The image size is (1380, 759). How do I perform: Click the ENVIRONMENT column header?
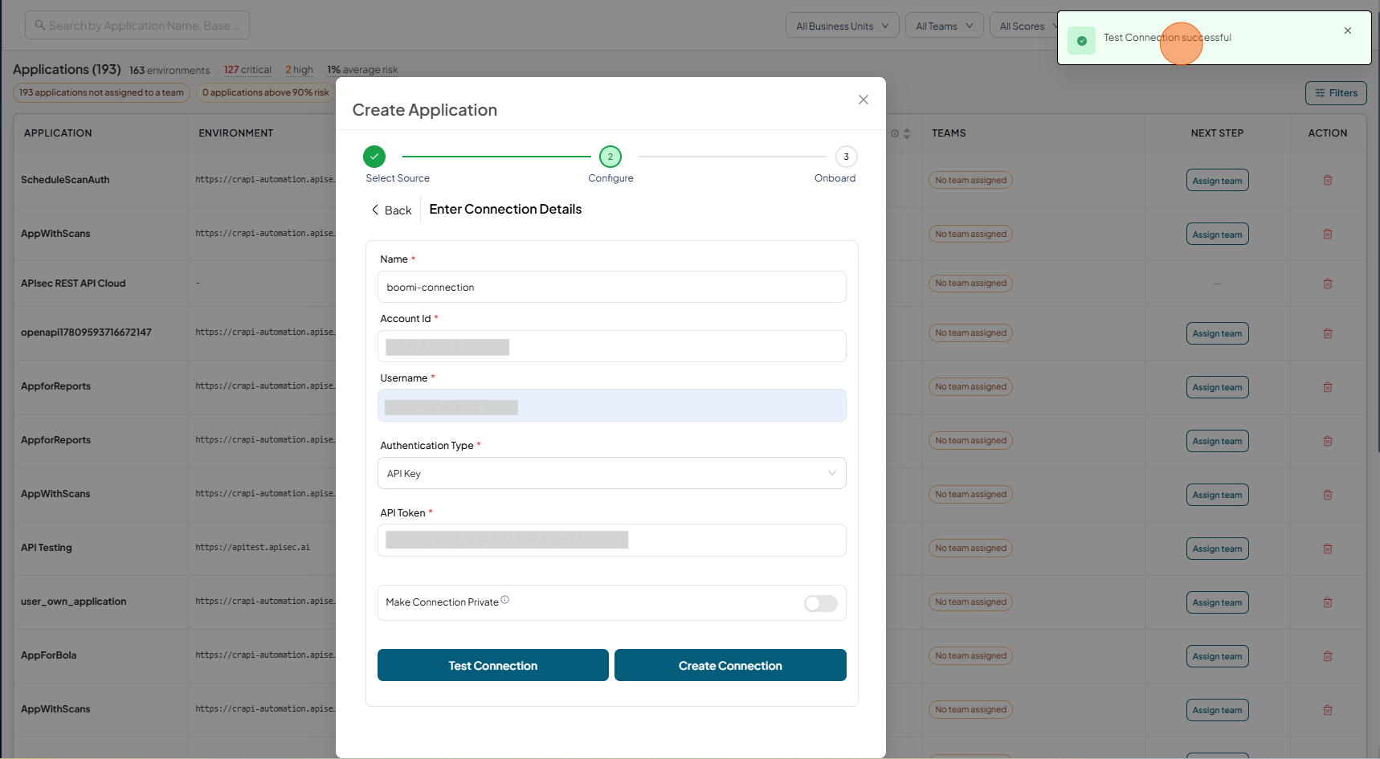coord(236,133)
